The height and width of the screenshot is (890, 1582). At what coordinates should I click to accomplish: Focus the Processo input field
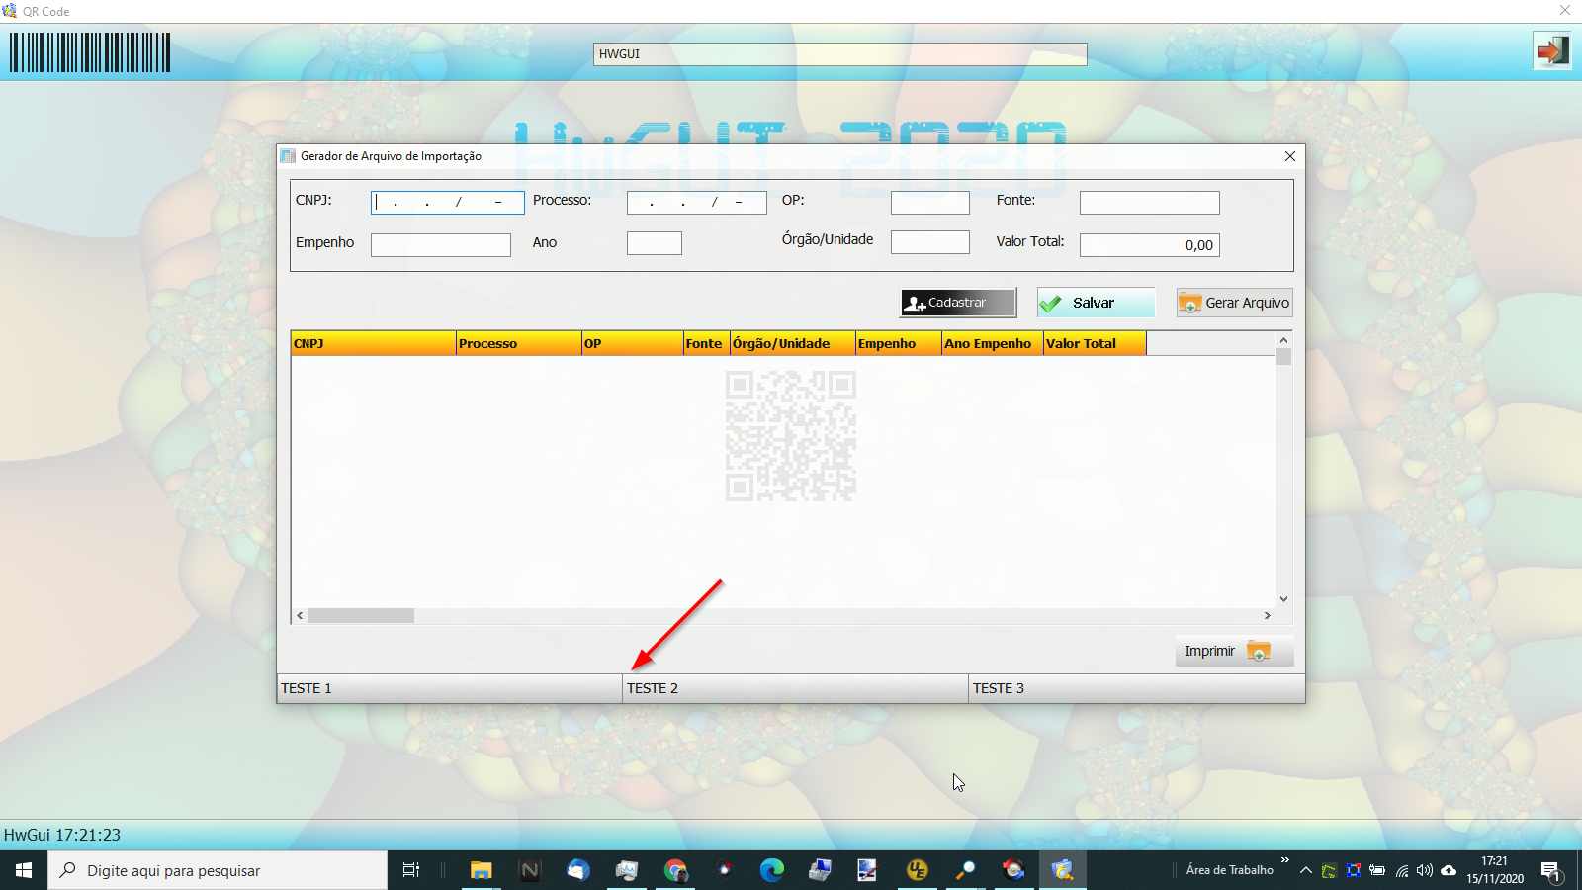click(697, 203)
